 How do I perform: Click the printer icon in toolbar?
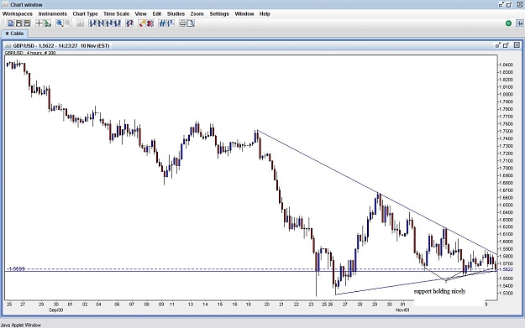click(x=183, y=23)
